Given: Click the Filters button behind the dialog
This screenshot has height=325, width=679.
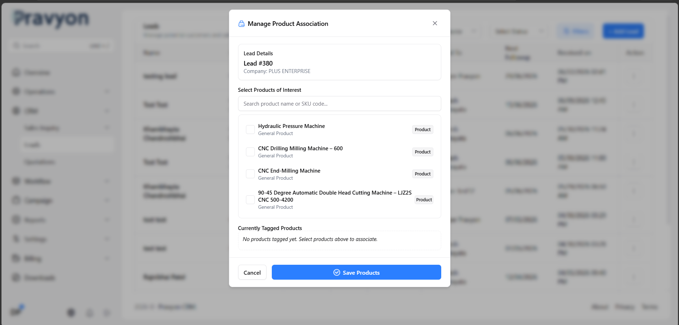Looking at the screenshot, I should pos(576,31).
